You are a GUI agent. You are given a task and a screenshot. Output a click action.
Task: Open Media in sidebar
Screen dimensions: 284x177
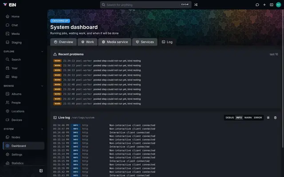coord(24,34)
